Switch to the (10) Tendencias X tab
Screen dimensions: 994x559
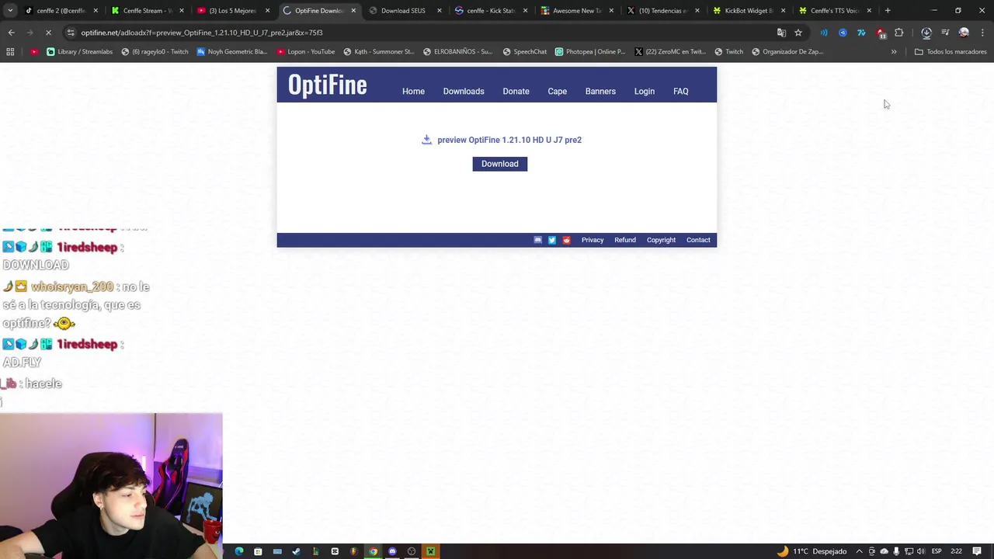tap(664, 11)
